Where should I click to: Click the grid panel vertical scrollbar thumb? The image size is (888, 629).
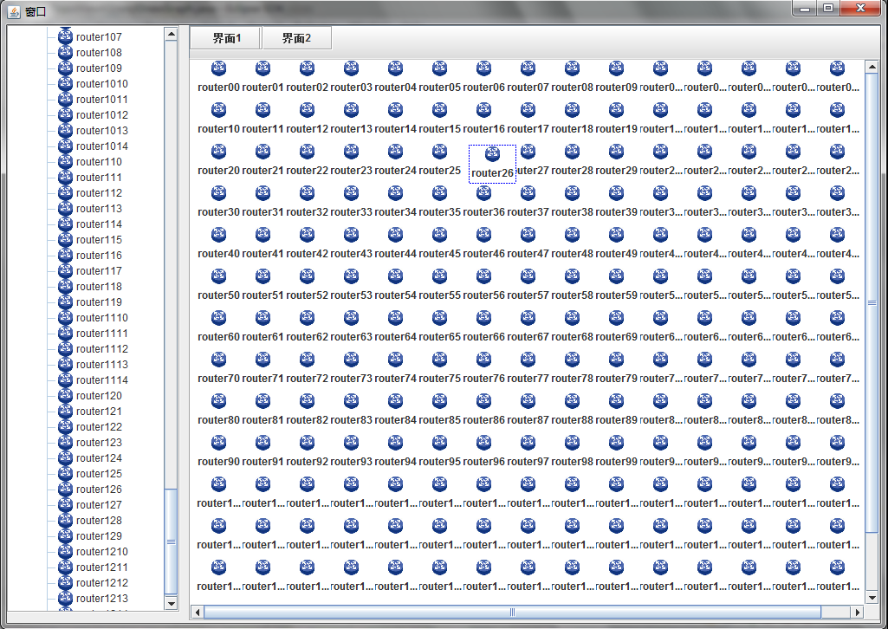[x=872, y=303]
